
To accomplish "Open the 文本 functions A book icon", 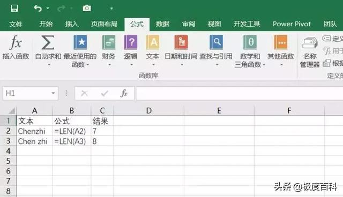I will pyautogui.click(x=152, y=42).
